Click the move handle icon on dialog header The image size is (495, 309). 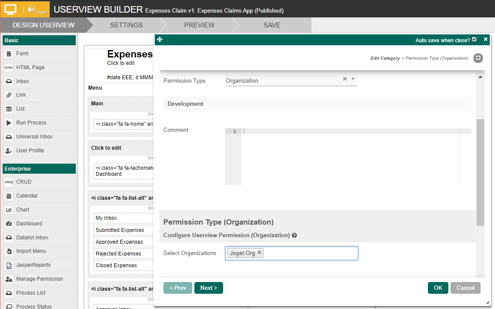[x=159, y=40]
